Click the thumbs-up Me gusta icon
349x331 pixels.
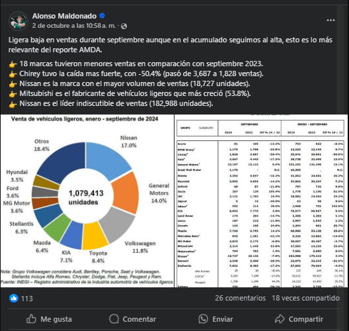tap(31, 319)
